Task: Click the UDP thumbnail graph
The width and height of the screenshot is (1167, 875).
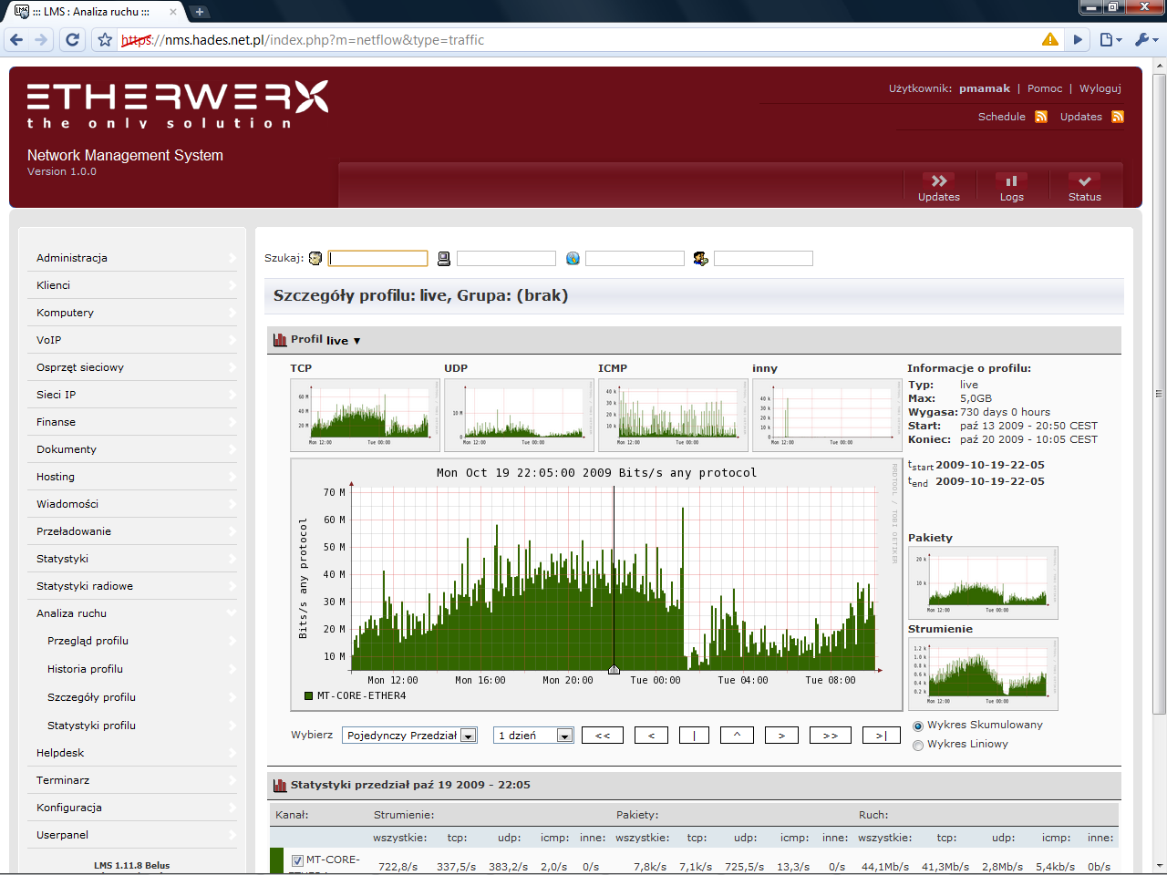Action: pos(519,416)
